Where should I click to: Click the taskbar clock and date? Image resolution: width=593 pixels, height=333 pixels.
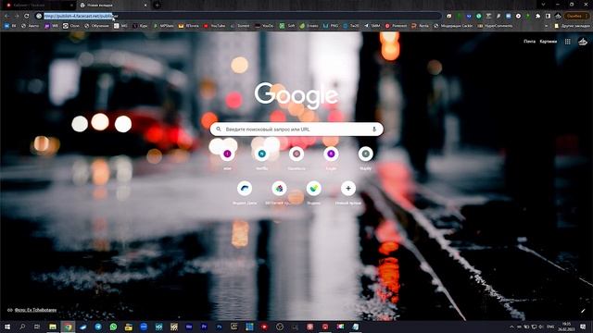pos(566,327)
